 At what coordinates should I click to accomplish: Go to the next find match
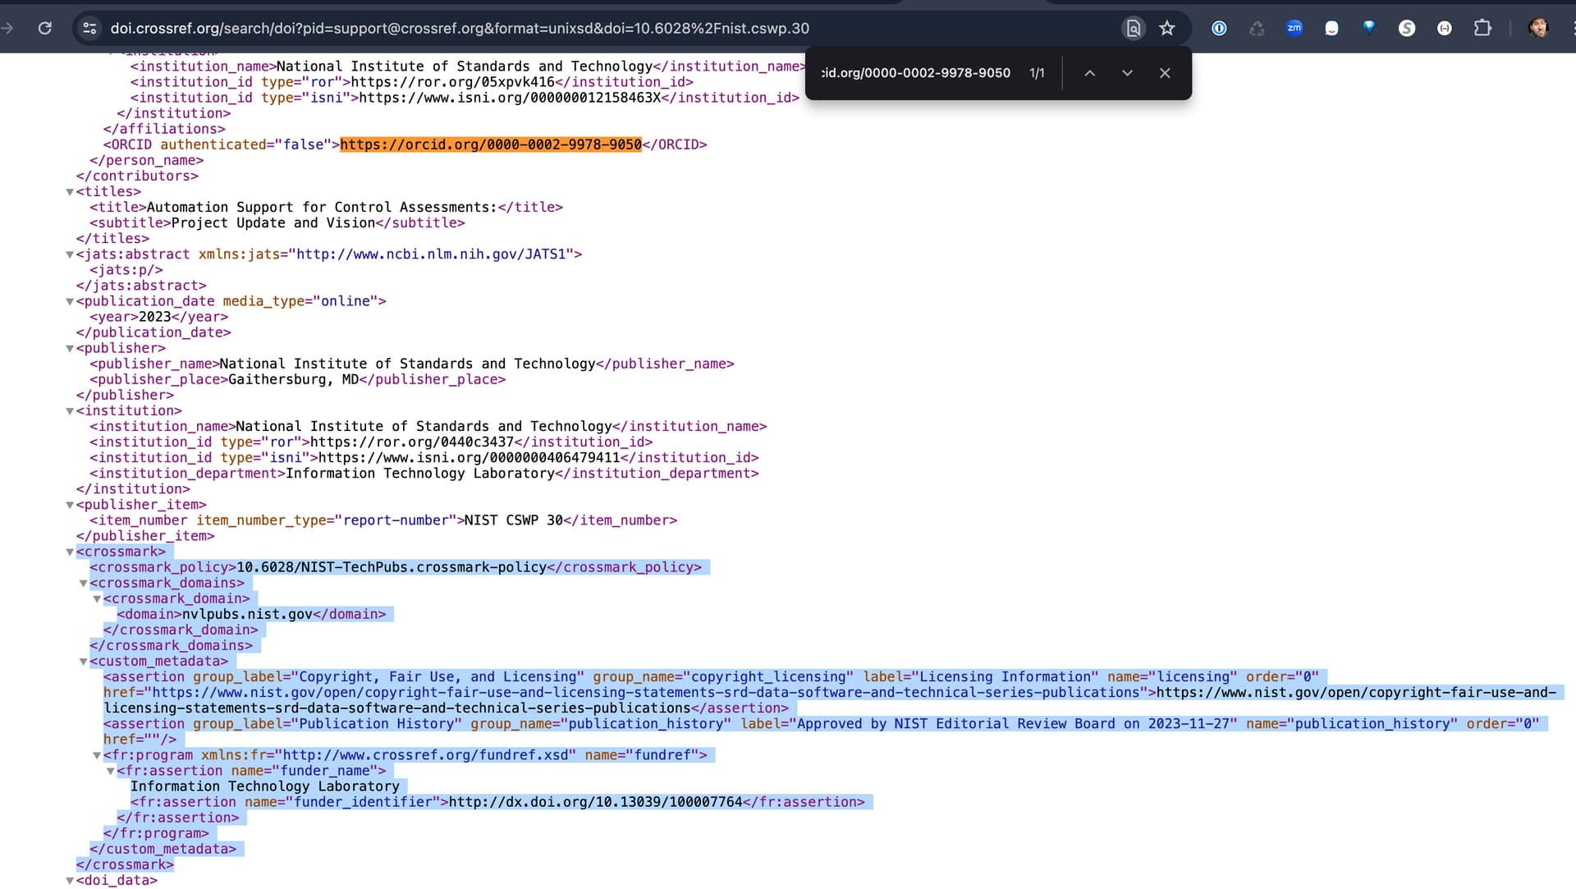(1127, 73)
